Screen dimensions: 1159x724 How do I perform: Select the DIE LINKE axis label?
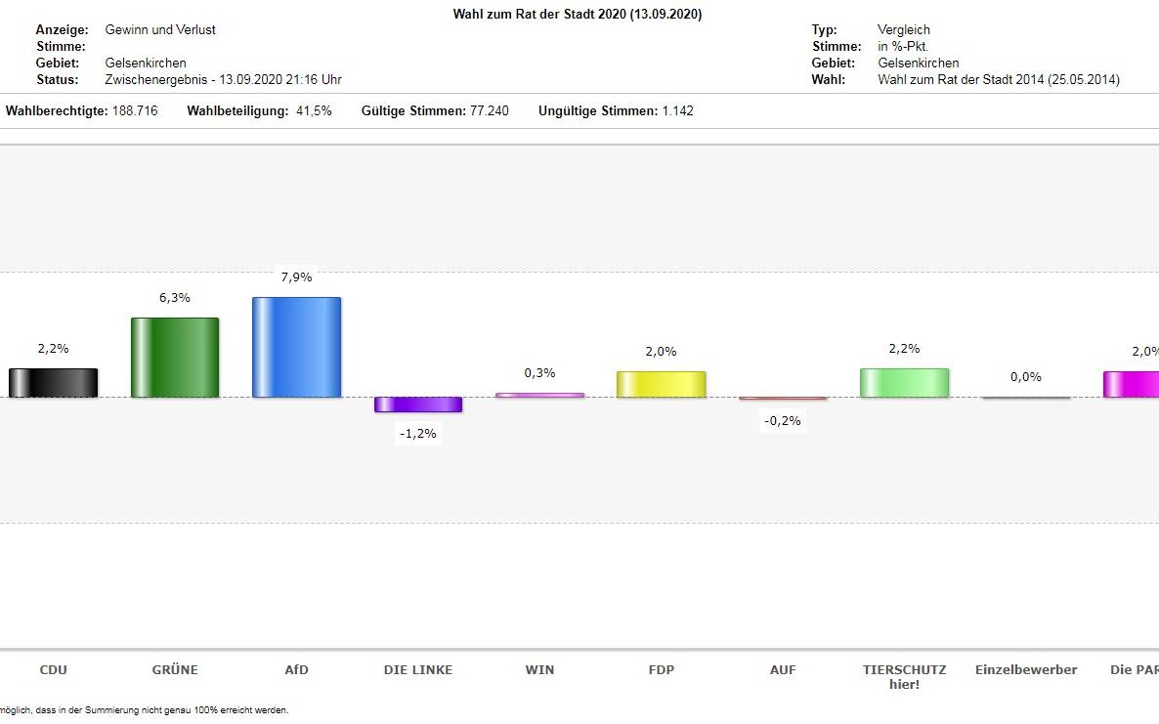point(418,669)
